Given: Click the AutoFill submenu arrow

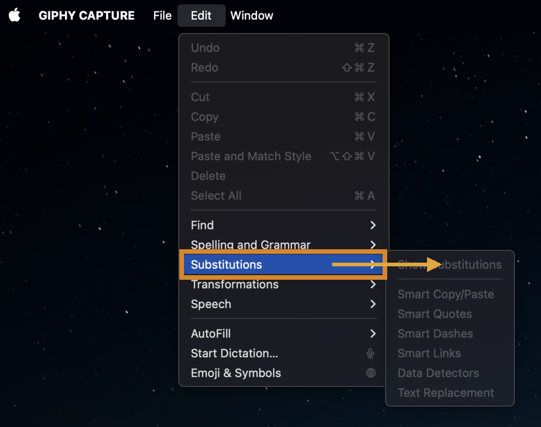Looking at the screenshot, I should [x=373, y=334].
